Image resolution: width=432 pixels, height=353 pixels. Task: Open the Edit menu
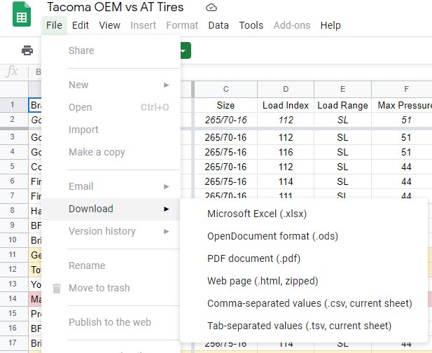81,25
